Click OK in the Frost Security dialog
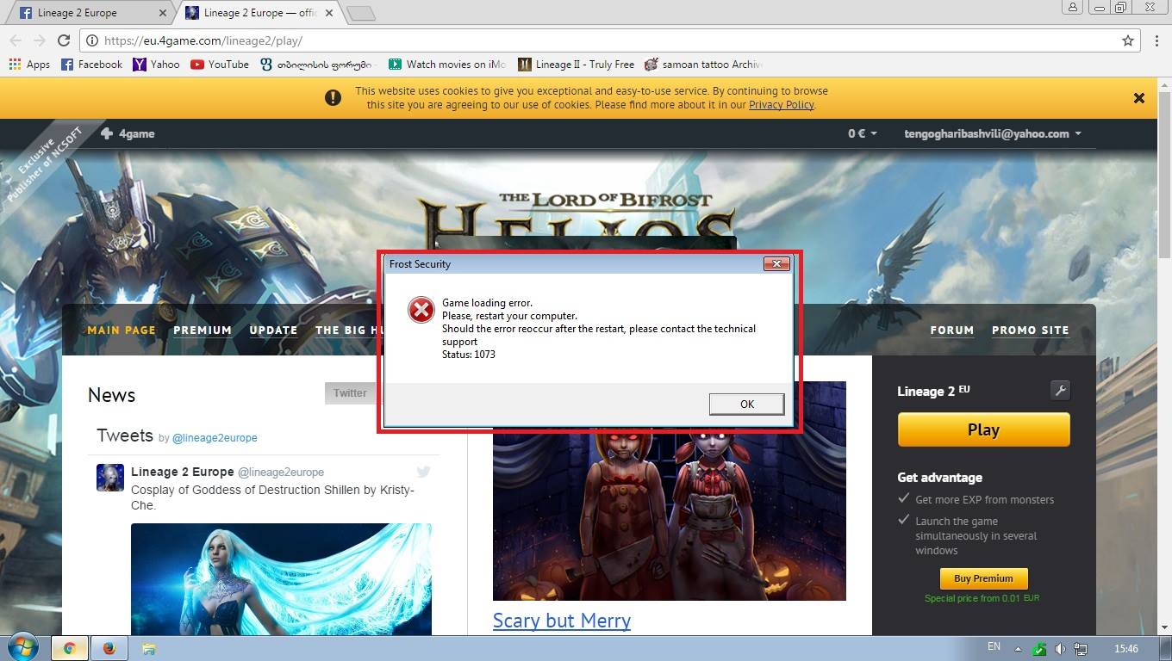Screen dimensions: 1172x661 746,404
